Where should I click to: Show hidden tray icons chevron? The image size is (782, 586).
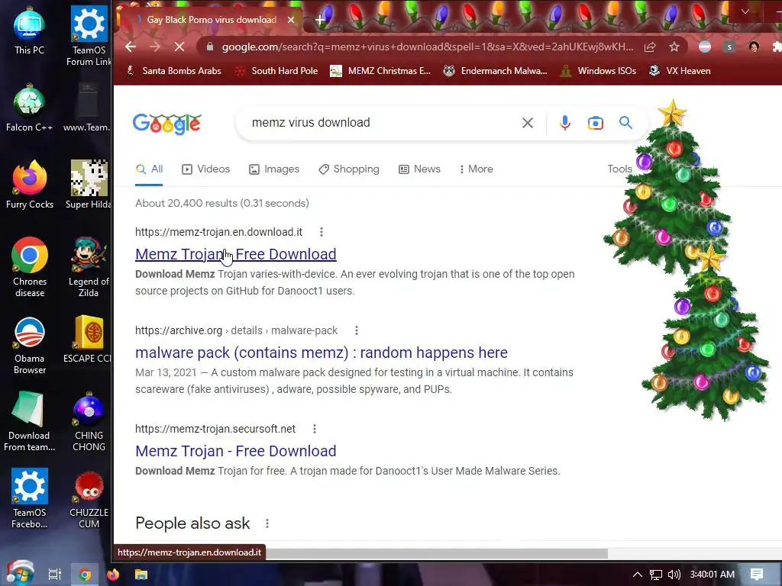click(x=638, y=575)
